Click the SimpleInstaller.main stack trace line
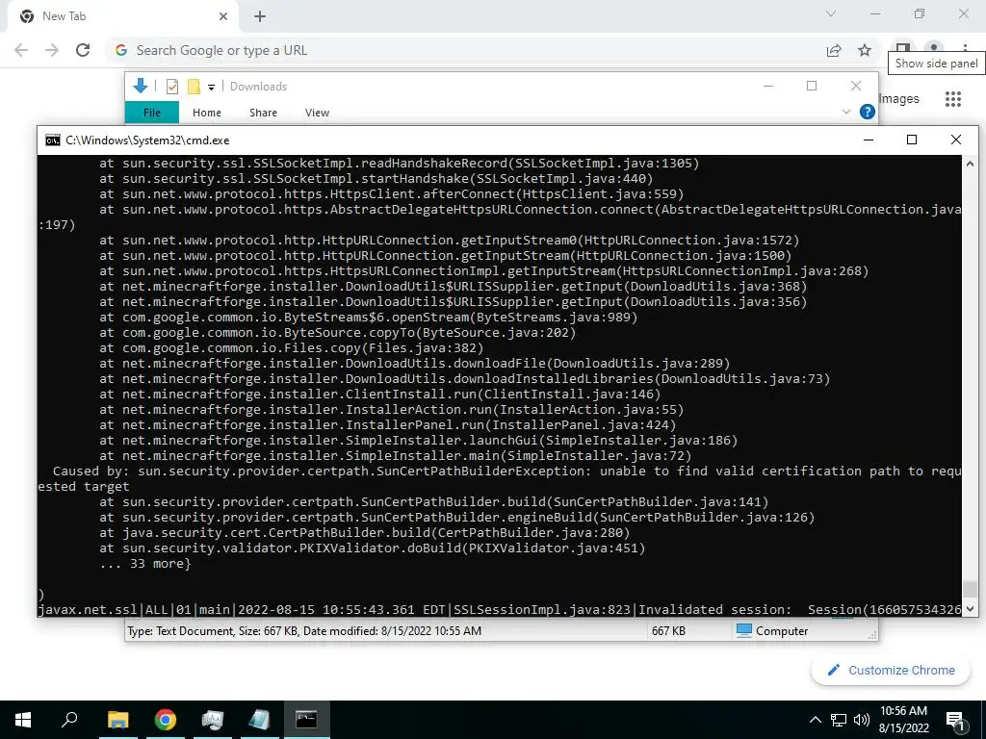Screen dimensions: 986x739 (x=395, y=455)
